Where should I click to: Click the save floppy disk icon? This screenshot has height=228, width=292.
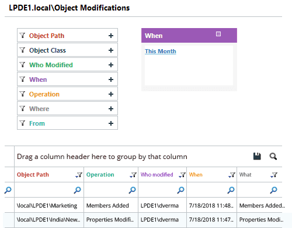pos(257,156)
